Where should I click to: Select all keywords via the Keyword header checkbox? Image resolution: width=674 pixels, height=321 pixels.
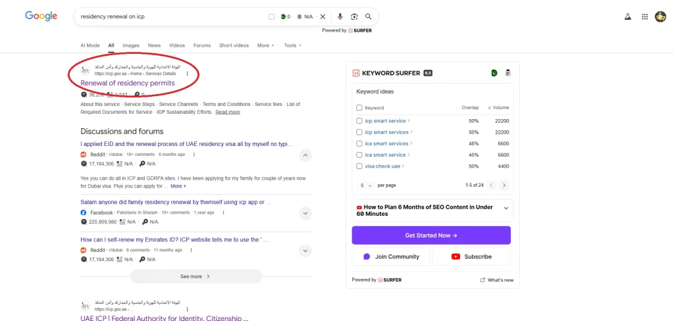(359, 108)
